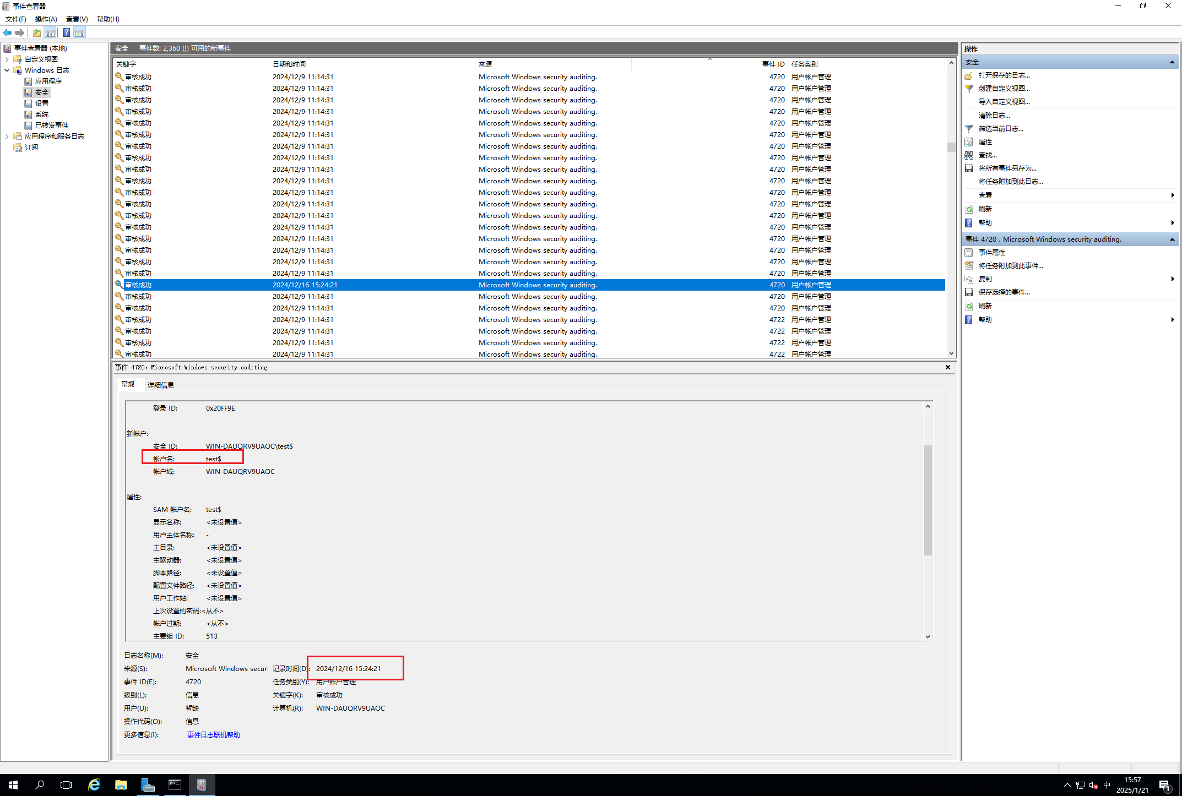Toggle the Show/Hide Action Pane button
The width and height of the screenshot is (1182, 796).
(80, 32)
